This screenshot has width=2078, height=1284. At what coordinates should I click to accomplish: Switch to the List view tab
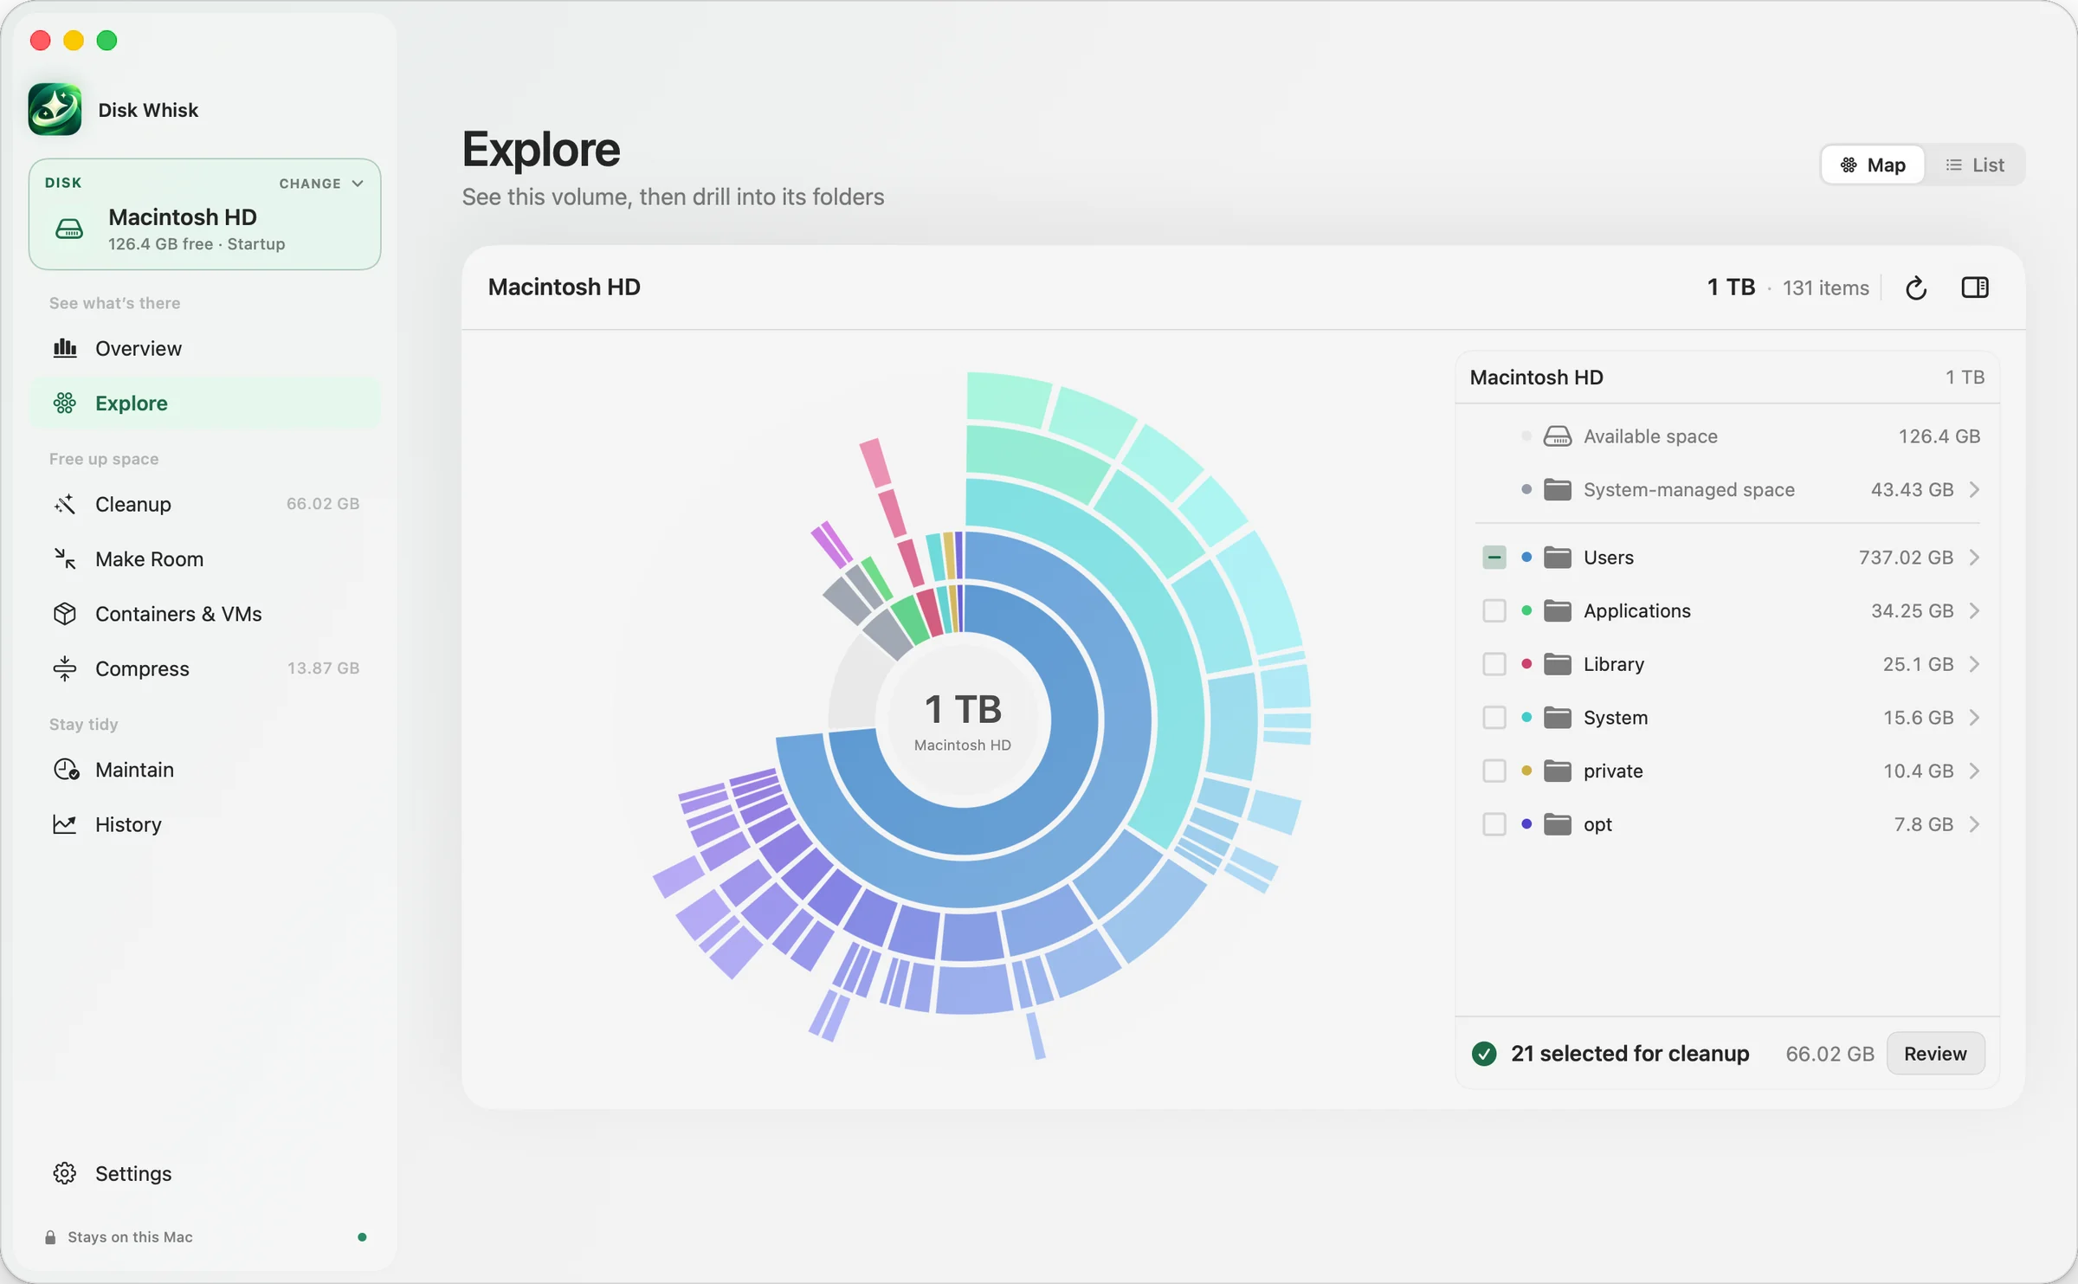[1975, 165]
